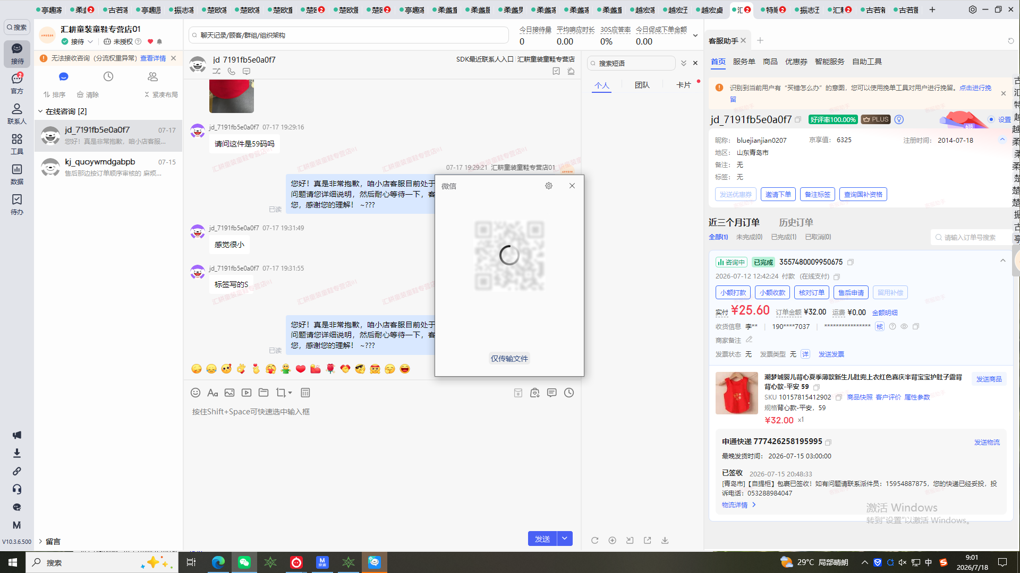Collapse the customer info card chevron
This screenshot has height=573, width=1020.
pos(1002,140)
